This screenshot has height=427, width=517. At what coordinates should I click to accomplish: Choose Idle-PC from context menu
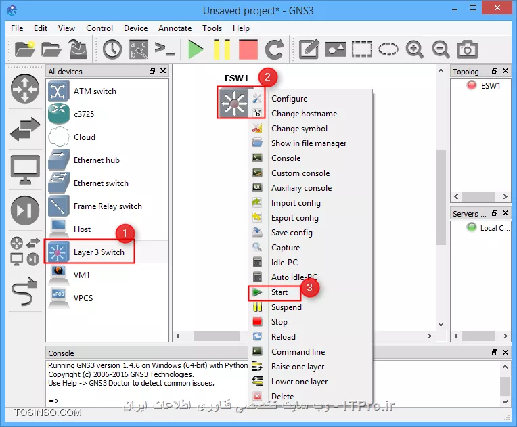tap(310, 263)
